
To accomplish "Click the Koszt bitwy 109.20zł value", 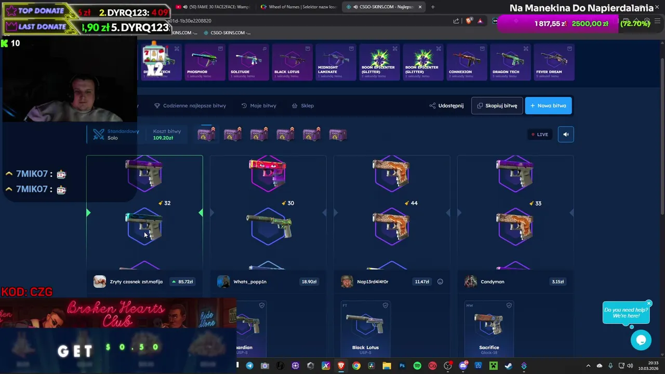I will (x=163, y=138).
